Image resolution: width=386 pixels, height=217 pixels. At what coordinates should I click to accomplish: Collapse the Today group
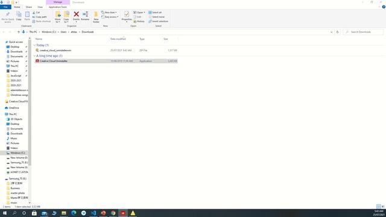pyautogui.click(x=34, y=45)
